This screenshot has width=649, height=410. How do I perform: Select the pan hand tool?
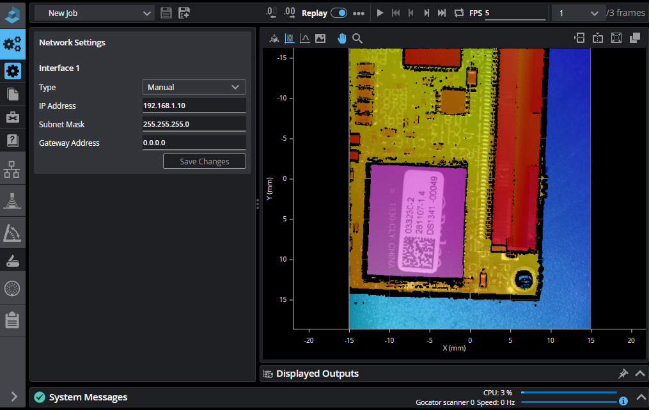coord(341,38)
